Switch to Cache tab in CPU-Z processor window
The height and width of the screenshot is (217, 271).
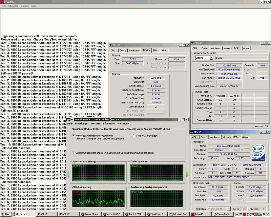pyautogui.click(x=204, y=137)
